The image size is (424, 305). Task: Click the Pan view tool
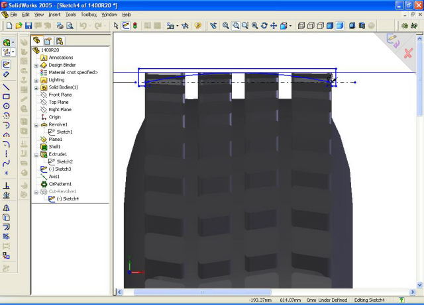click(x=274, y=26)
